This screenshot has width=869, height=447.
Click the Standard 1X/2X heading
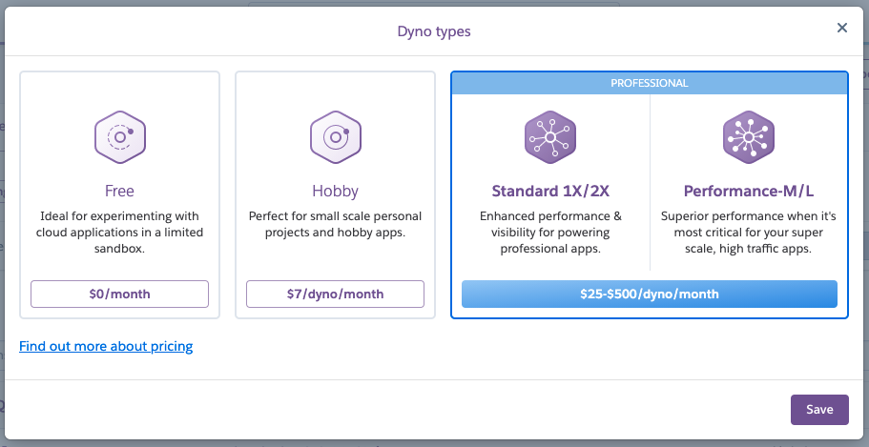point(550,191)
